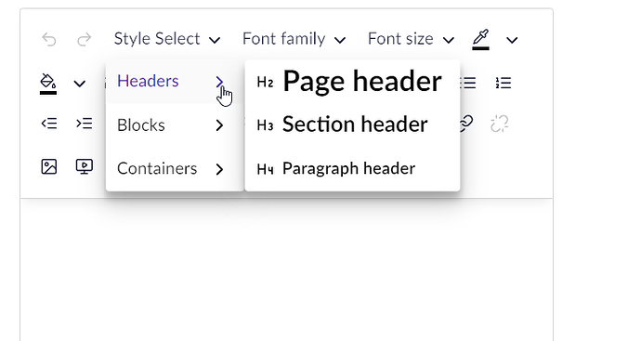641x341 pixels.
Task: Select the text color eyedropper icon
Action: point(481,40)
